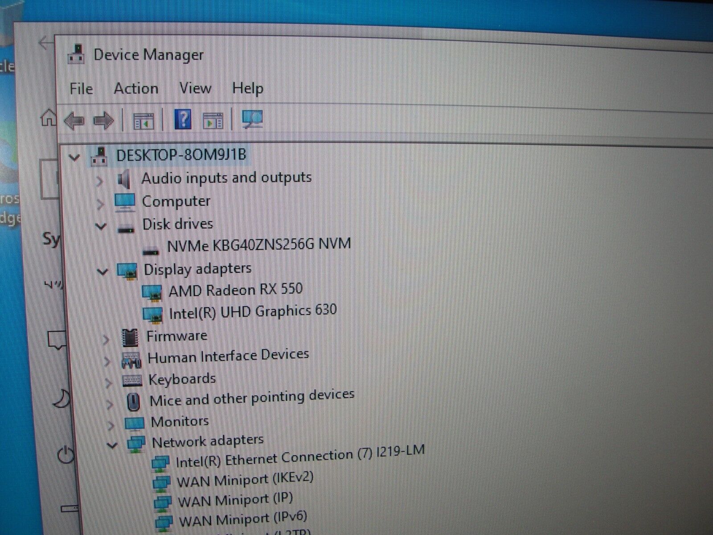
Task: Expand the Monitors category
Action: pyautogui.click(x=111, y=425)
